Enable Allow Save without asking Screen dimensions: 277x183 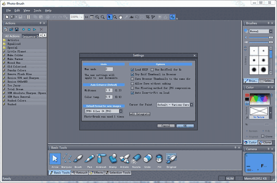(x=132, y=83)
